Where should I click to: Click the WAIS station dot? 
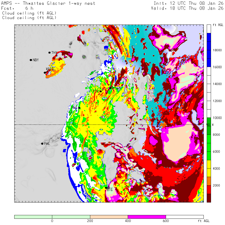pyautogui.click(x=45, y=73)
